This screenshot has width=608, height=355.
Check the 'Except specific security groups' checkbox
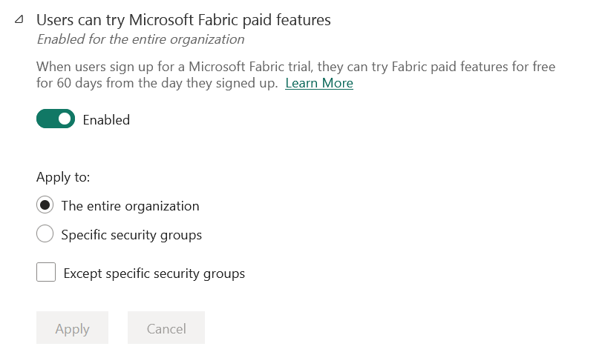coord(46,273)
